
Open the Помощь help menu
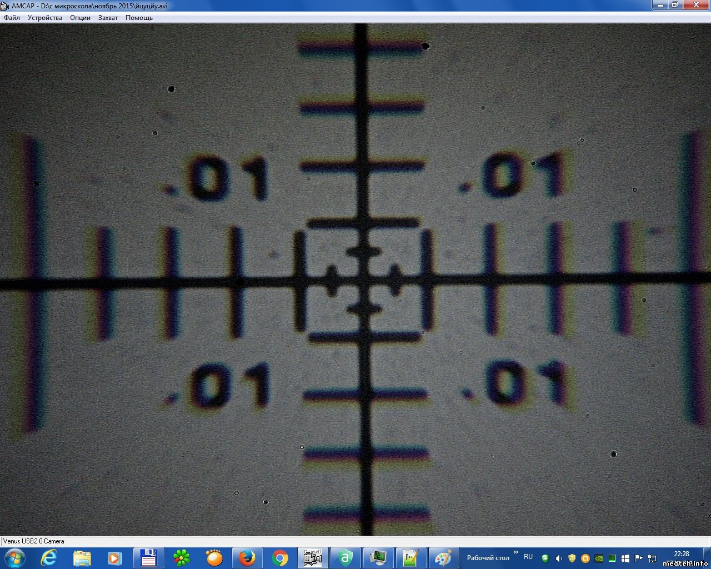pyautogui.click(x=139, y=18)
